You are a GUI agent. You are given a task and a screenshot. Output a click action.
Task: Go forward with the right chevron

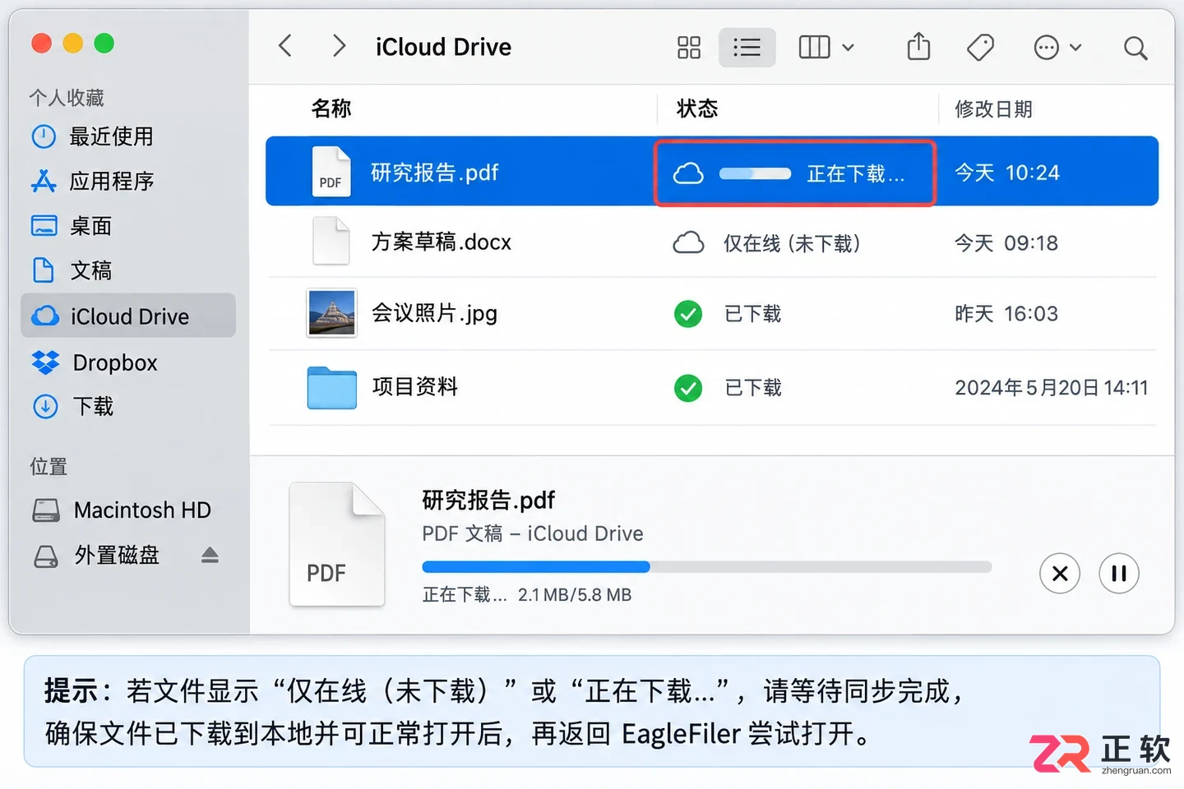[338, 46]
